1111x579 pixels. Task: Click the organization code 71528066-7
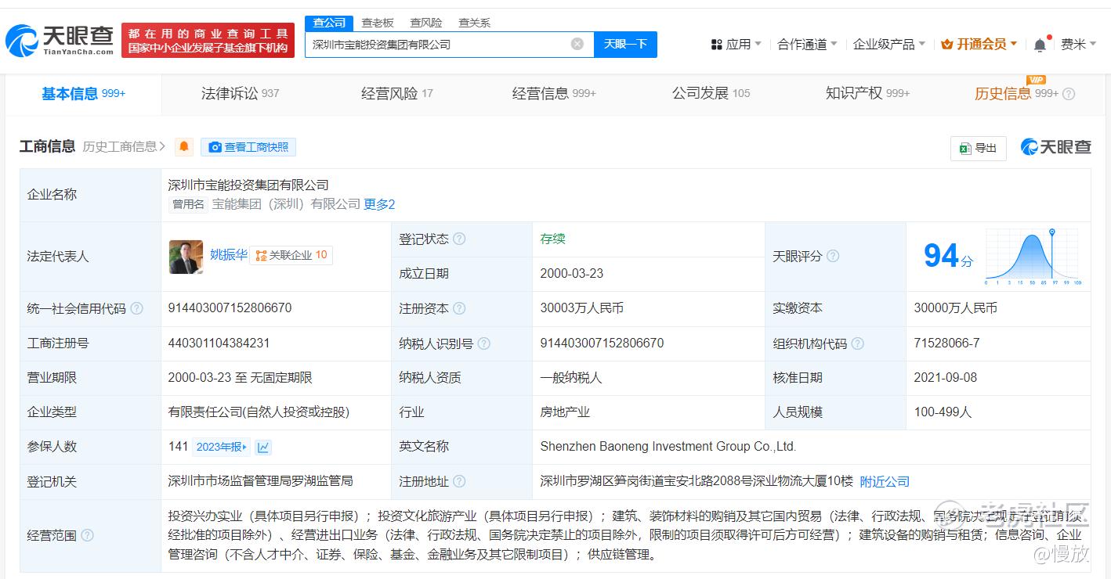946,343
